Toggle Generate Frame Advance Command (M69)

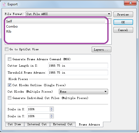9,59
